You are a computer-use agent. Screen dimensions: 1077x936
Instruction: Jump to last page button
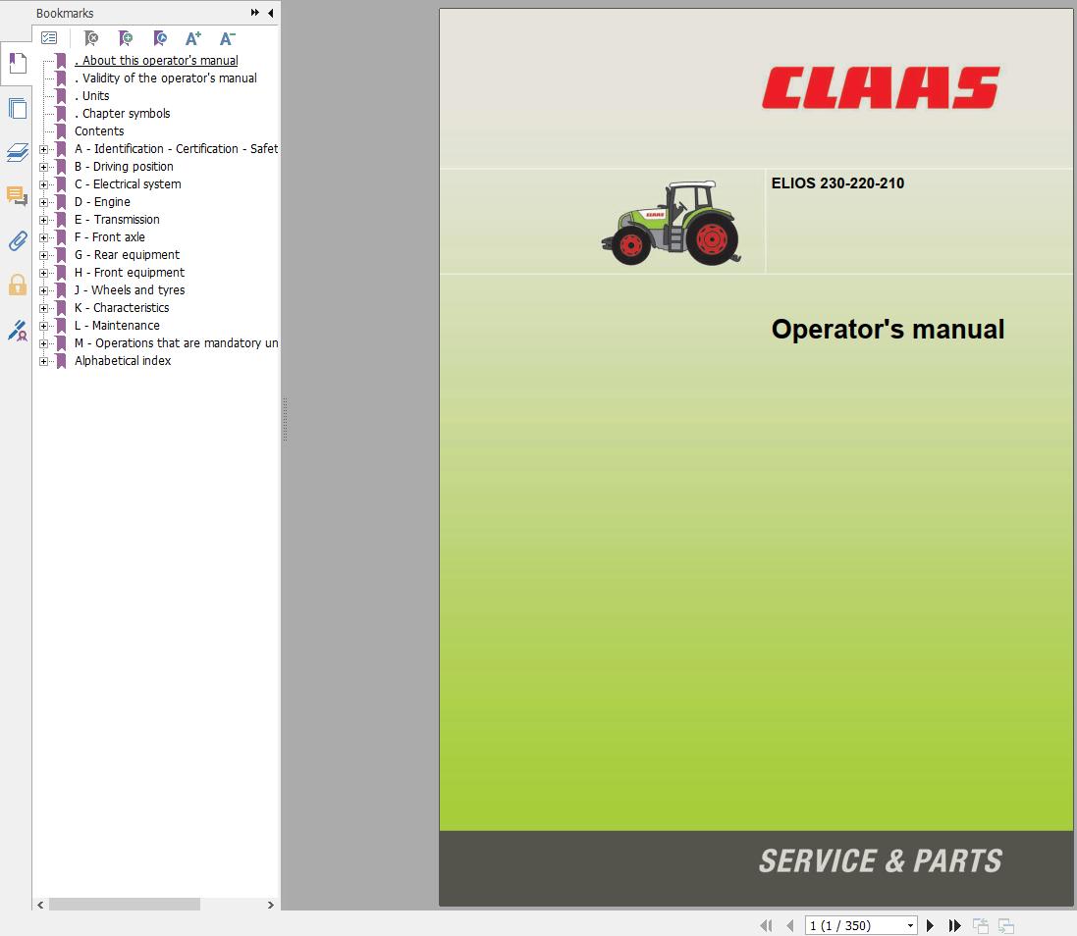click(x=954, y=926)
